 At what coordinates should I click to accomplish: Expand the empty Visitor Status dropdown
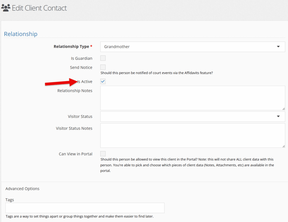click(192, 116)
